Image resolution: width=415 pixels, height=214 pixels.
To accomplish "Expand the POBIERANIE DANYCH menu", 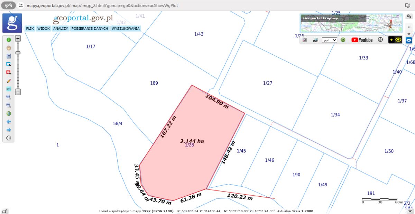I will tap(90, 29).
